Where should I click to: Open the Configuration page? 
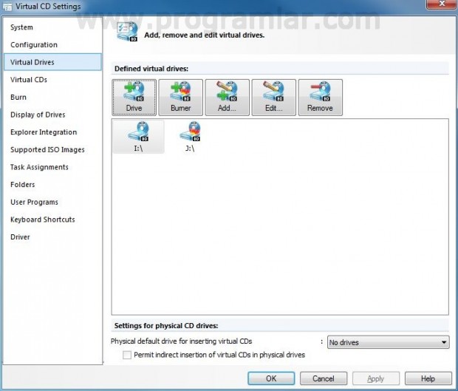52,44
